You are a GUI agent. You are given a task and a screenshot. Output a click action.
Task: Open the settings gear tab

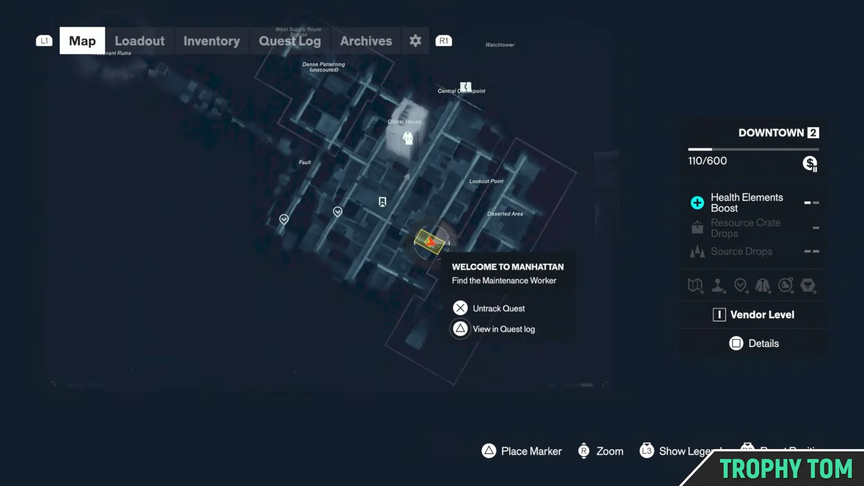415,41
